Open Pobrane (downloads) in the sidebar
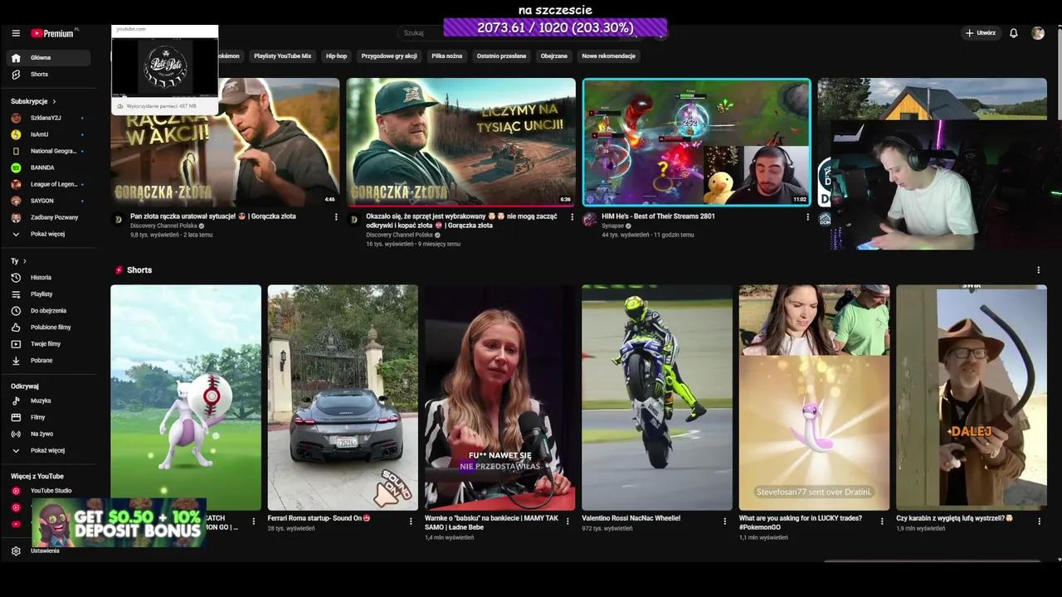The width and height of the screenshot is (1062, 597). [41, 360]
